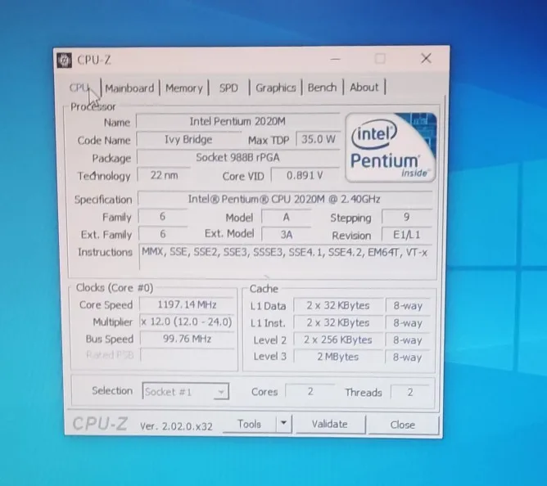Expand the Tools dropdown arrow

pos(283,424)
